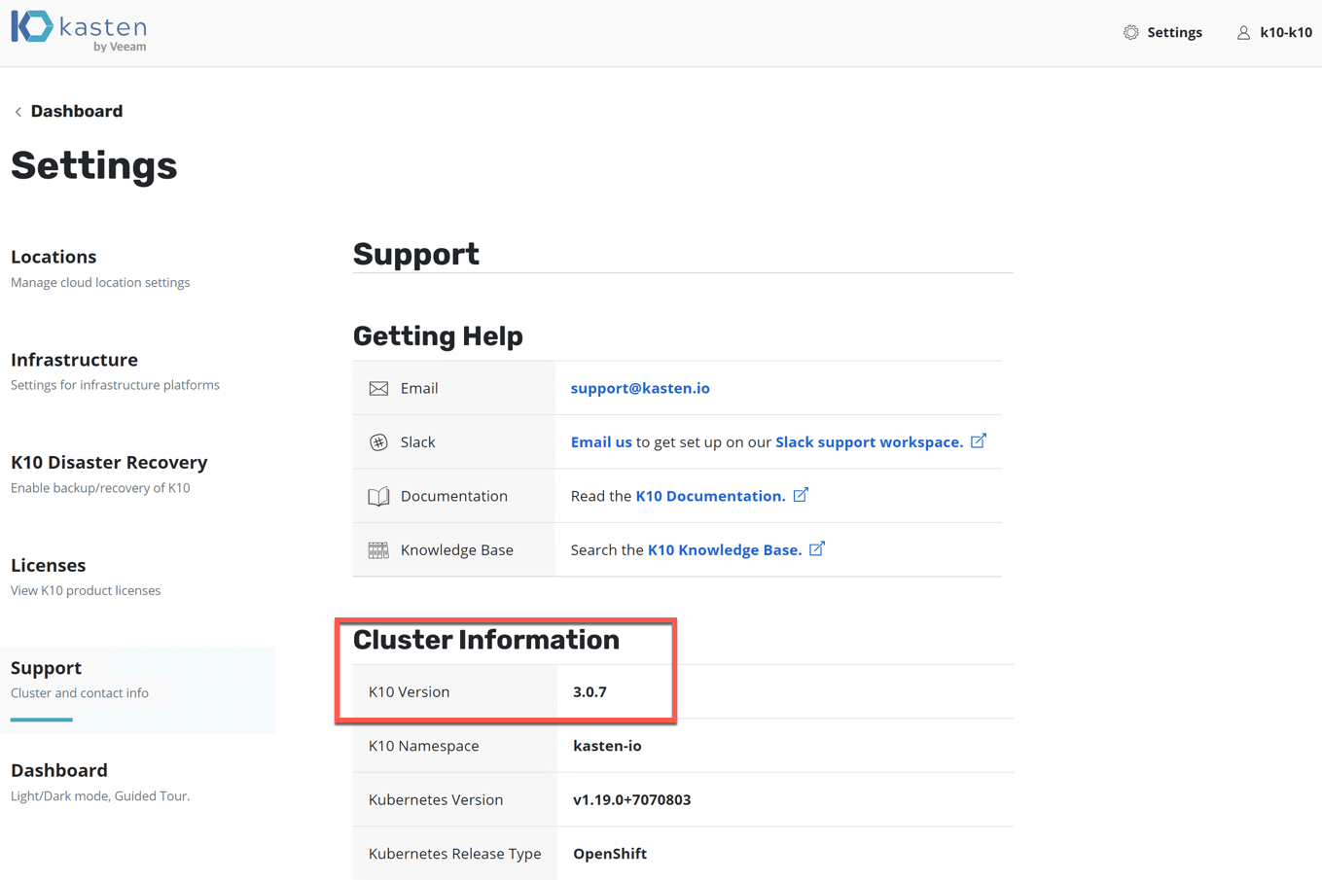Click external link icon after Slack support workspace
This screenshot has width=1322, height=880.
pos(979,440)
